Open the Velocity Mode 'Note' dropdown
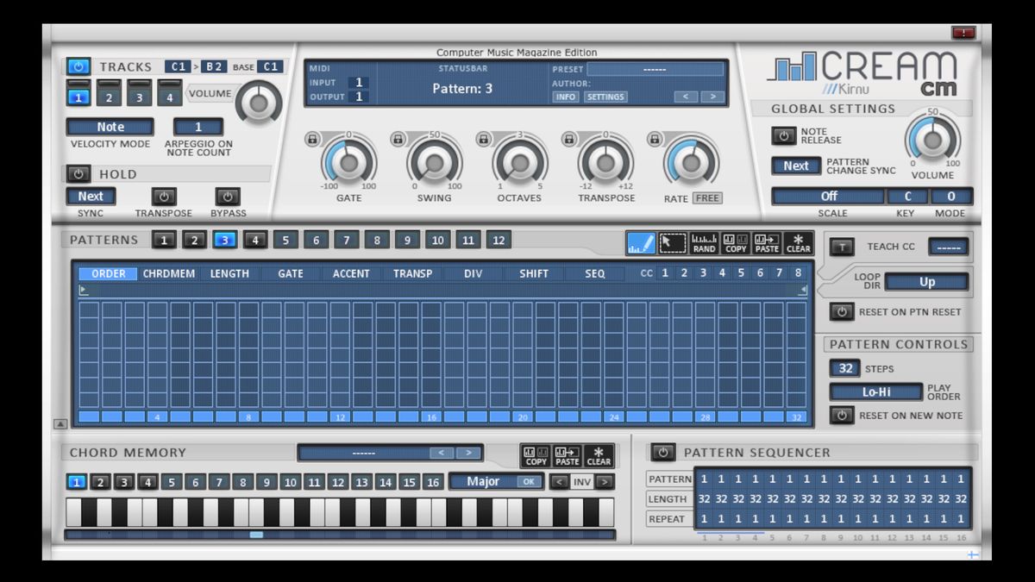The height and width of the screenshot is (582, 1035). coord(110,127)
